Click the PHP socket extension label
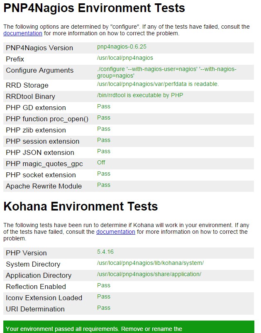261x333 pixels. tap(41, 175)
